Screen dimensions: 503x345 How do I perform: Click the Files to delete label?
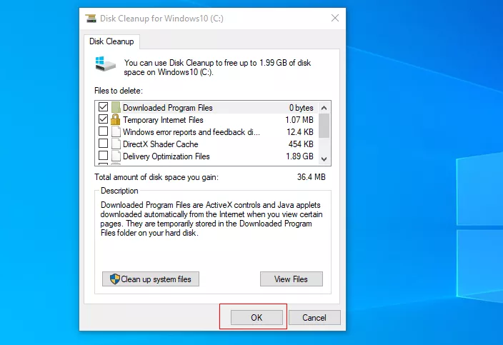119,91
